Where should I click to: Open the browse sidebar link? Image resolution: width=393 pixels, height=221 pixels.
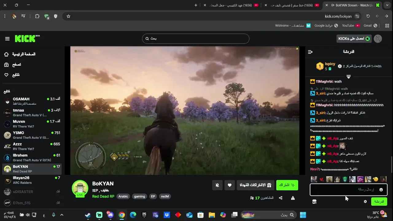tap(12, 65)
